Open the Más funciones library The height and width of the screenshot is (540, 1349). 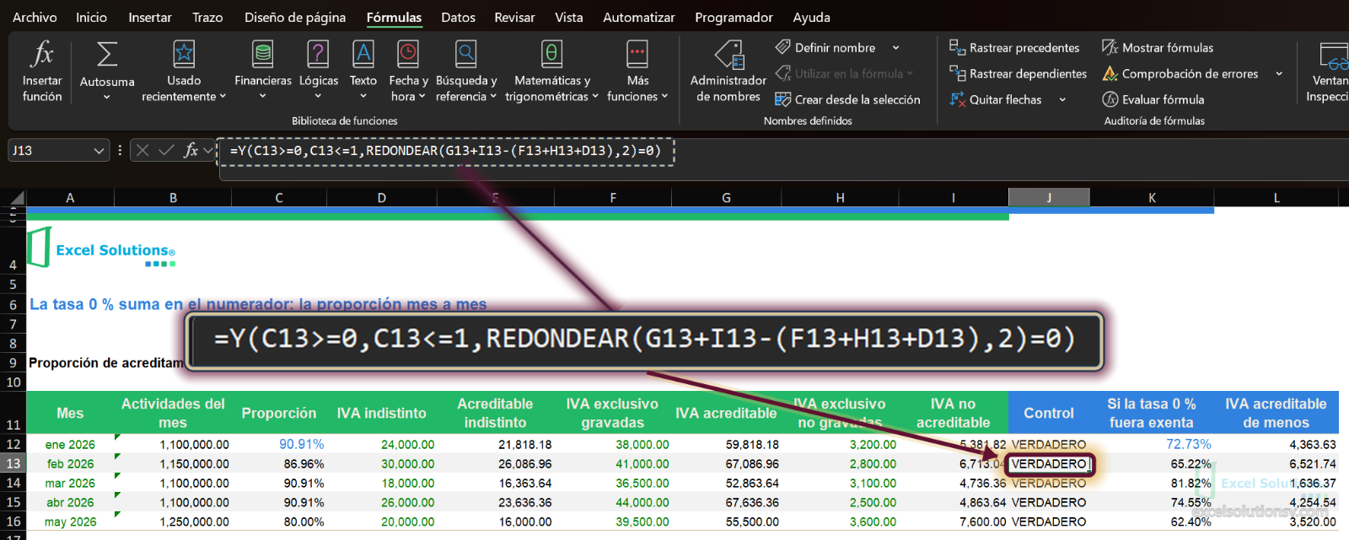coord(637,71)
